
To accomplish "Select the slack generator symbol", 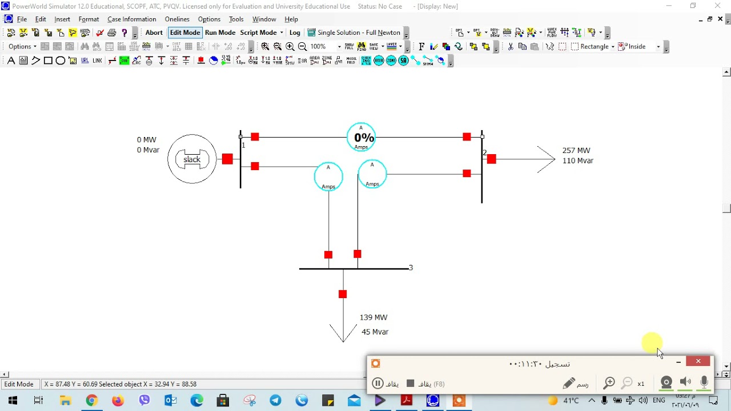I will [x=192, y=159].
